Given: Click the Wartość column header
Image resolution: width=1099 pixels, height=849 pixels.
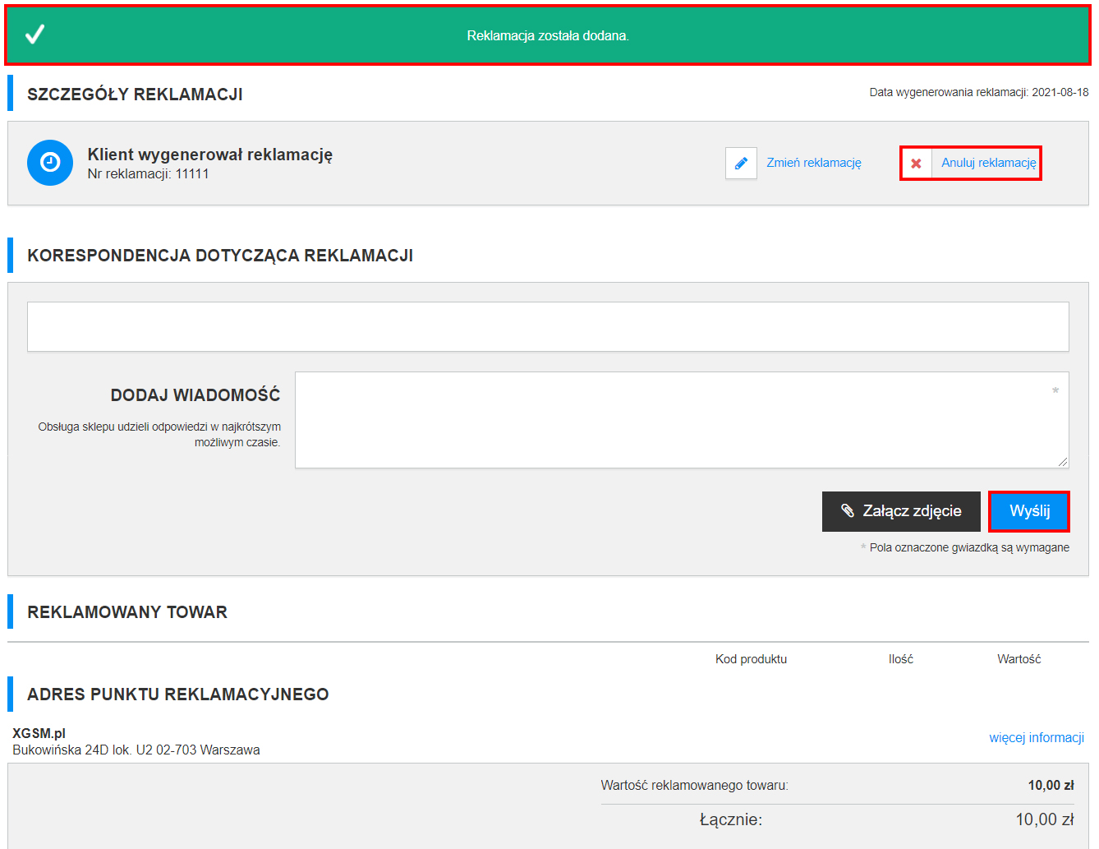Looking at the screenshot, I should (x=1019, y=659).
